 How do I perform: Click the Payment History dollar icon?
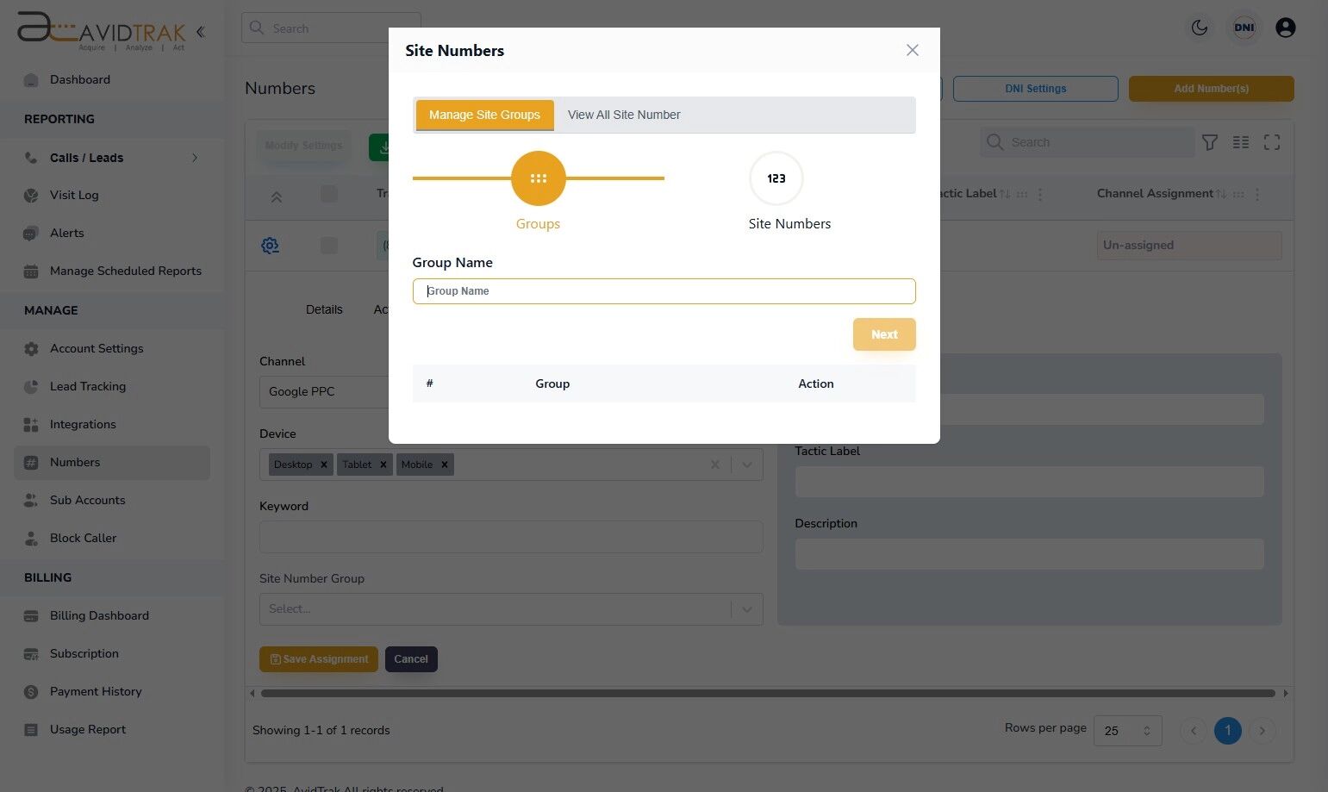(31, 691)
